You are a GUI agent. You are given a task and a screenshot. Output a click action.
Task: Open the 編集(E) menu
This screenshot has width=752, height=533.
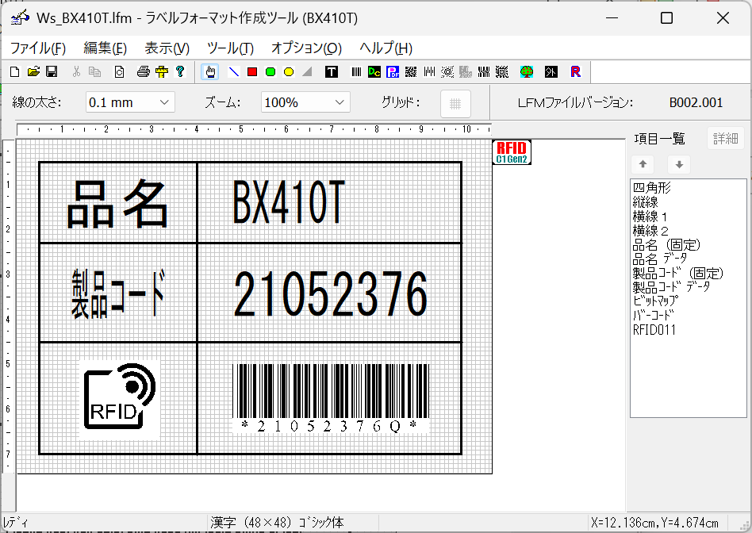click(x=105, y=48)
